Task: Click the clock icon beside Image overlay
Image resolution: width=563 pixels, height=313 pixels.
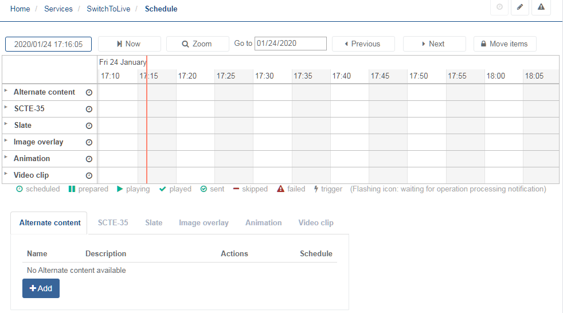Action: tap(89, 142)
